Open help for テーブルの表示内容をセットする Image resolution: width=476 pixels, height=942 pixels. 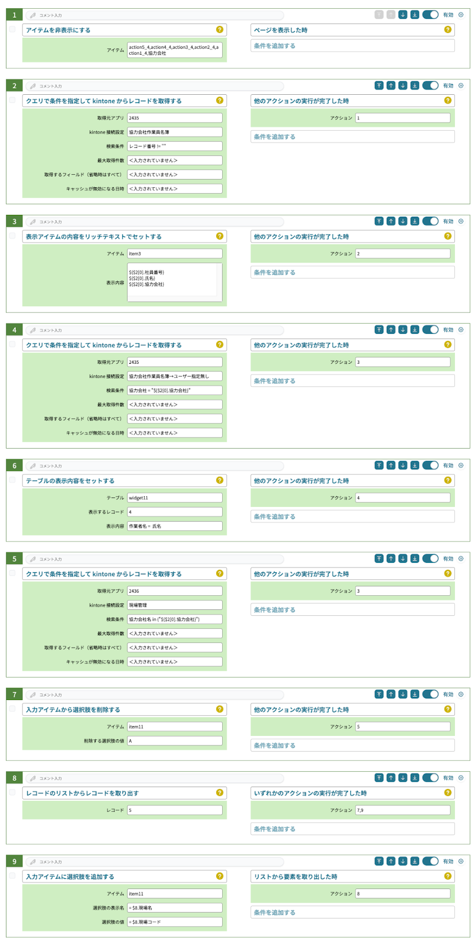point(220,480)
